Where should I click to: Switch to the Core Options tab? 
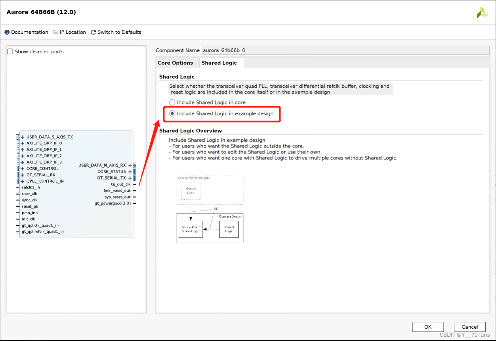(x=175, y=63)
